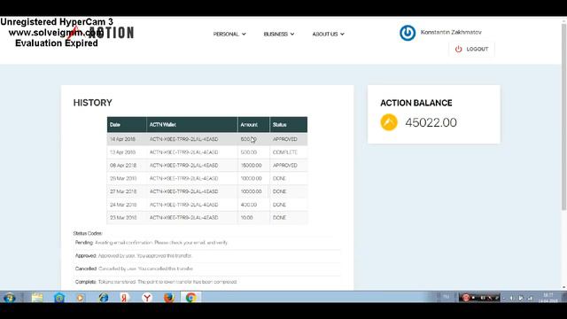Click the 10.00 amount in 23 Mar row

coord(246,218)
